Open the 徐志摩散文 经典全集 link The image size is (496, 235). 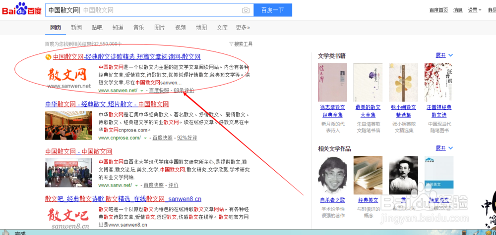coord(332,111)
